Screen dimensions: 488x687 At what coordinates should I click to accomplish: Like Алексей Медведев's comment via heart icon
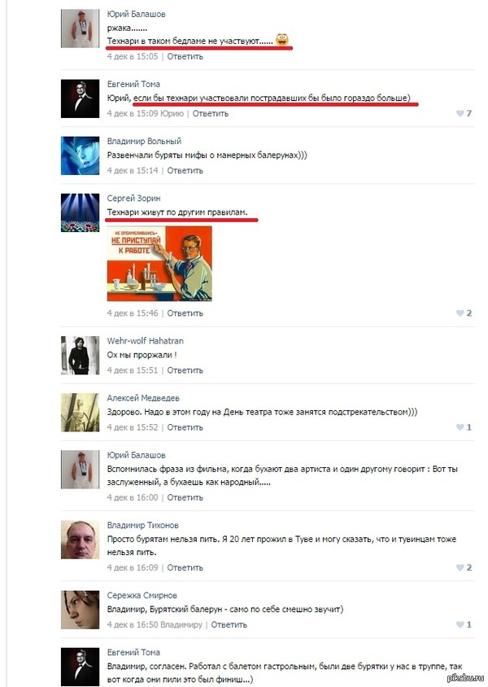tap(460, 427)
